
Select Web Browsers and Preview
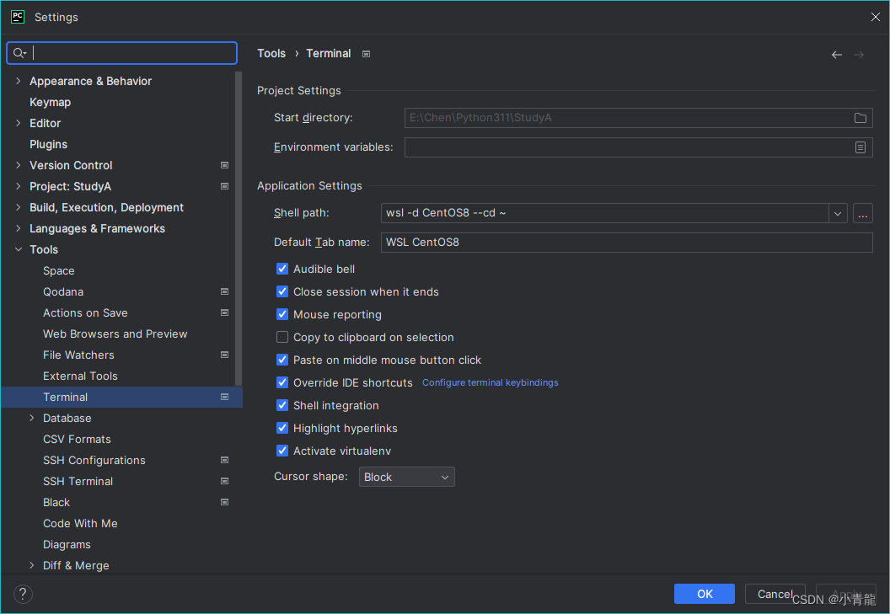[115, 334]
